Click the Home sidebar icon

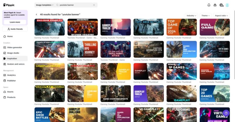point(5,36)
